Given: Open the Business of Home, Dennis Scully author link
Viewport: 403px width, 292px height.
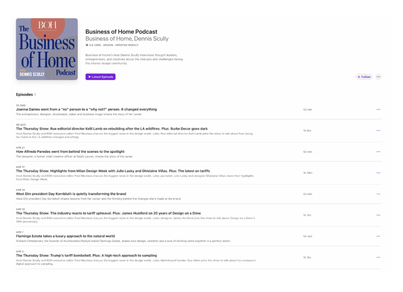Looking at the screenshot, I should click(127, 39).
